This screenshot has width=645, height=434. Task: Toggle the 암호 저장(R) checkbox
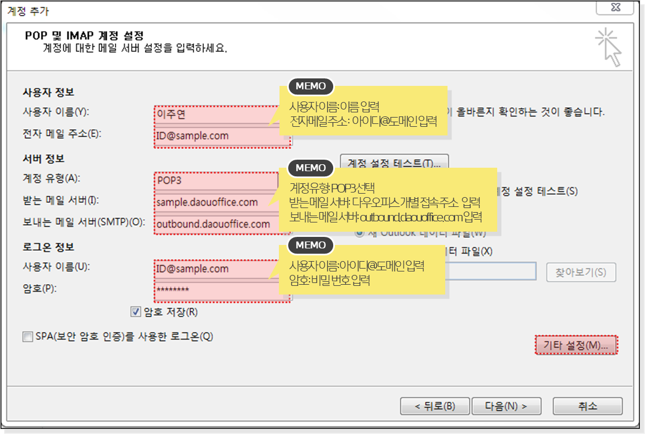(136, 312)
